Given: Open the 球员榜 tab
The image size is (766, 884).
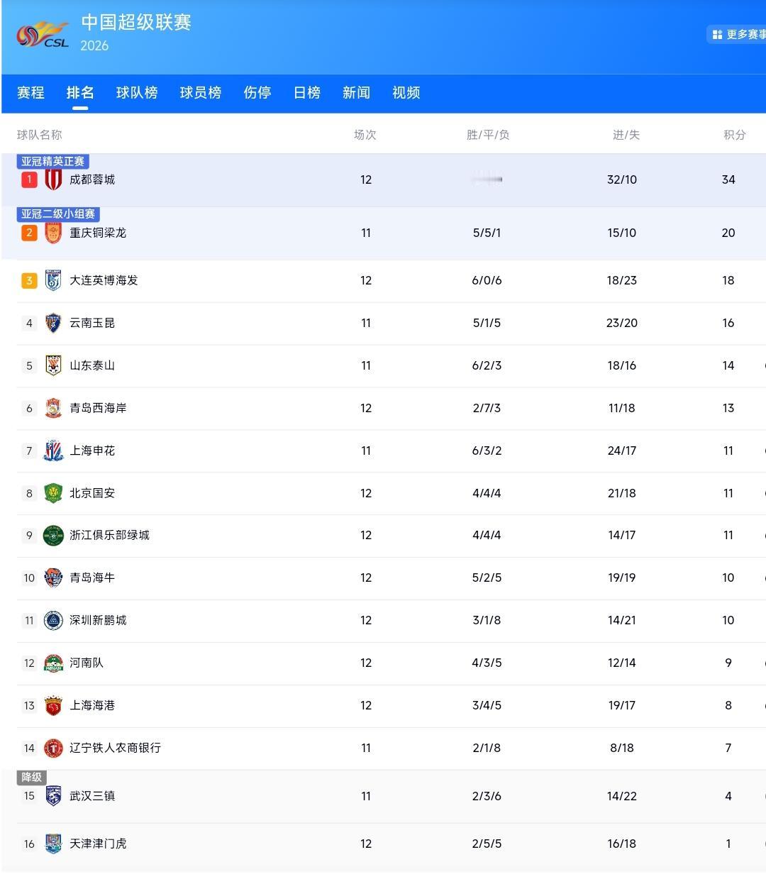Looking at the screenshot, I should [x=201, y=92].
